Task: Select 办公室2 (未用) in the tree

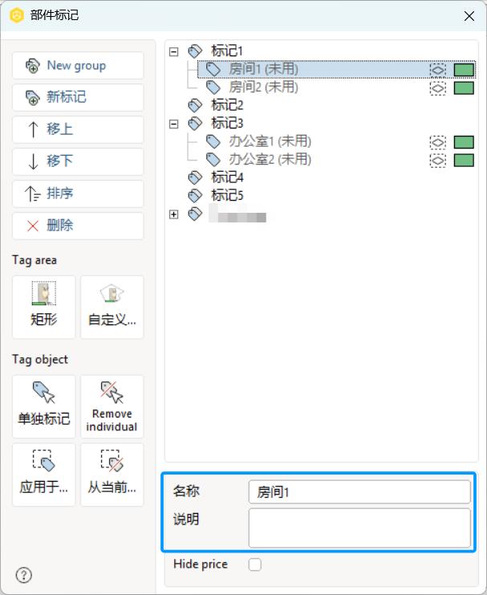Action: 270,159
